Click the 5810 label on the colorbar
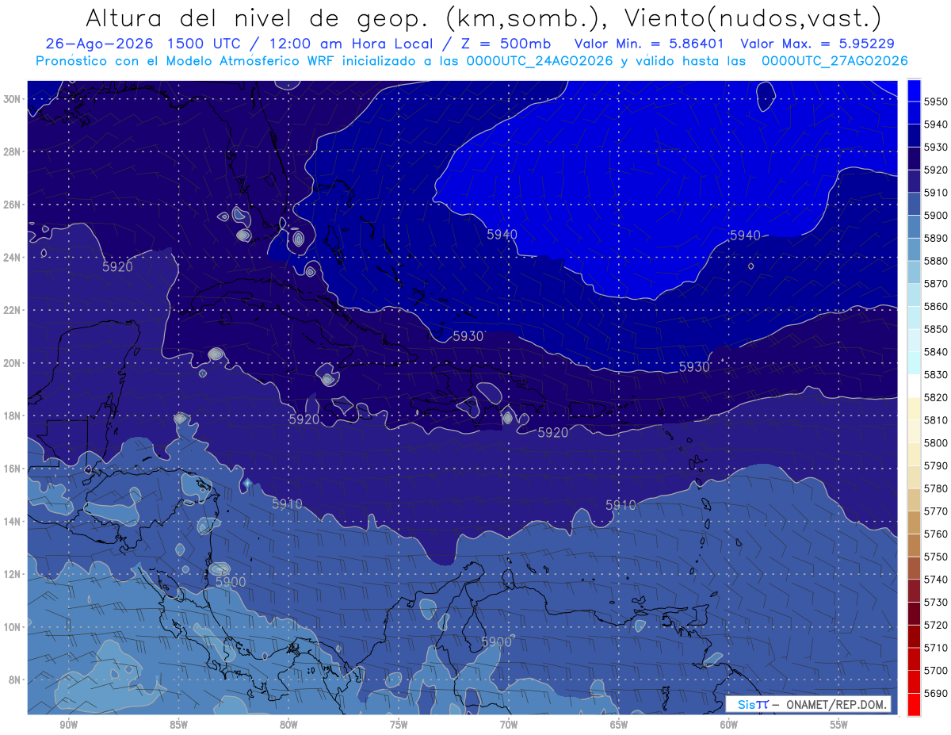Screen dimensions: 951x735 [x=936, y=419]
